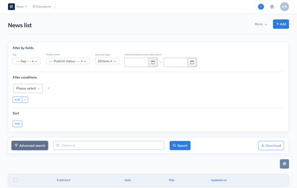Expand the arrow beside filter Add button
Image resolution: width=297 pixels, height=188 pixels.
point(25,100)
